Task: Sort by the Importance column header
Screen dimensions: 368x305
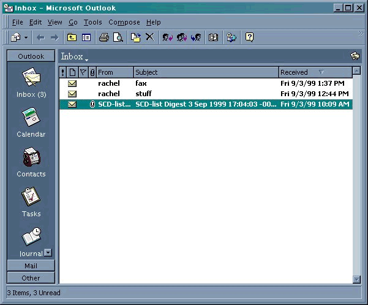Action: [x=63, y=72]
